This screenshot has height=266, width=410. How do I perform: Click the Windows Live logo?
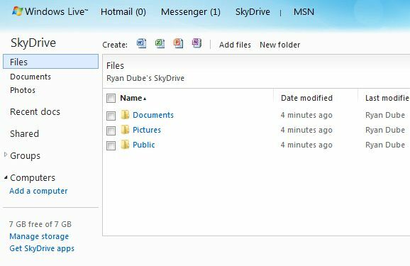tap(50, 11)
